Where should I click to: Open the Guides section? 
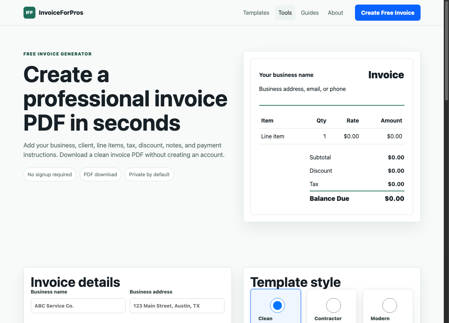point(310,13)
